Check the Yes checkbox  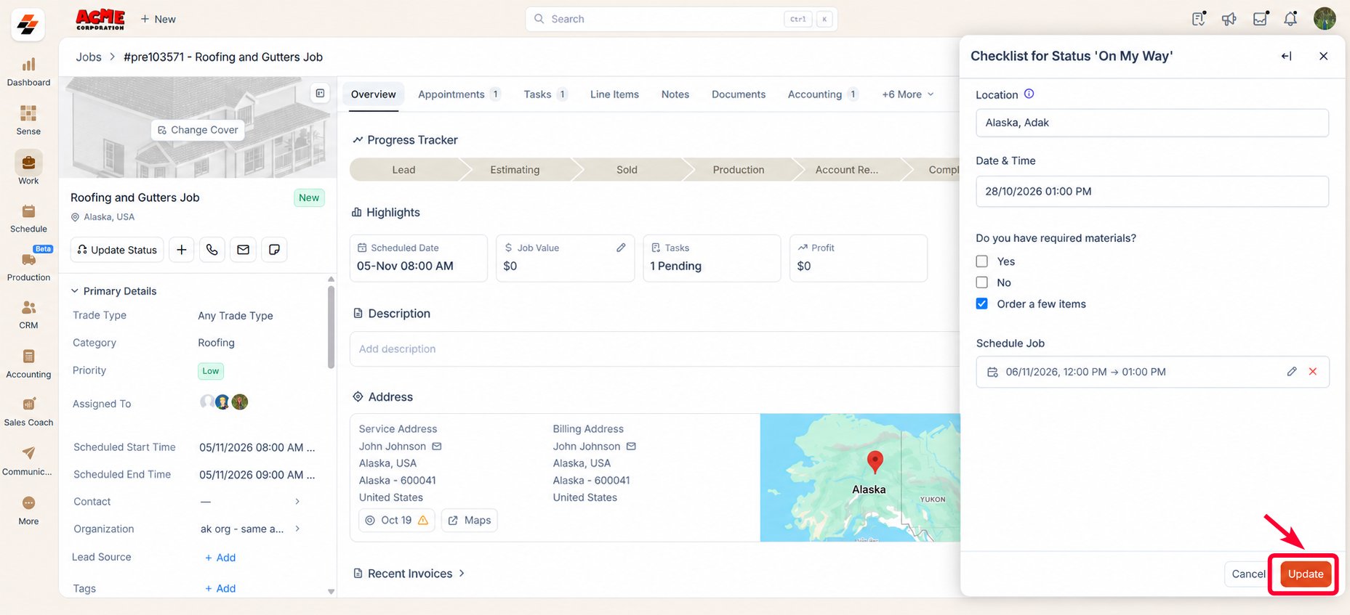pyautogui.click(x=982, y=261)
